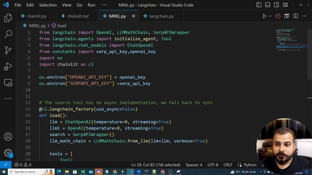Open the Go menu

[79, 5]
